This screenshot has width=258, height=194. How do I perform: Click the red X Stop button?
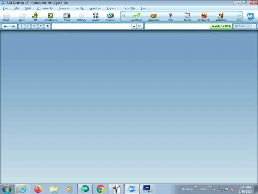pyautogui.click(x=34, y=26)
